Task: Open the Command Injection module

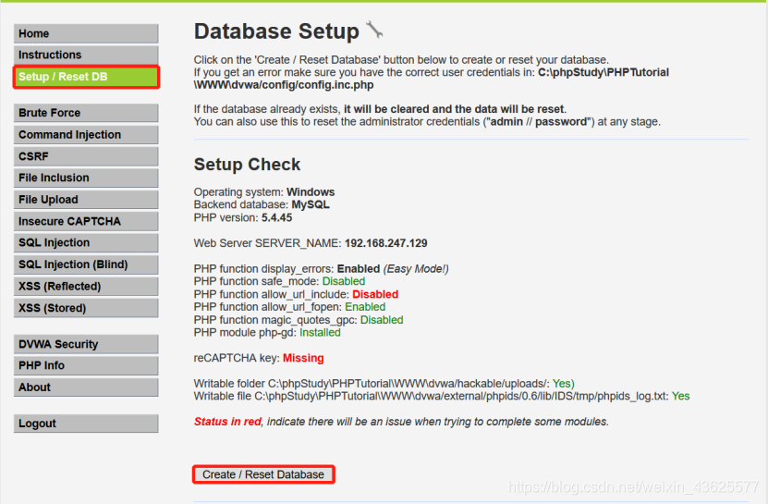Action: 86,134
